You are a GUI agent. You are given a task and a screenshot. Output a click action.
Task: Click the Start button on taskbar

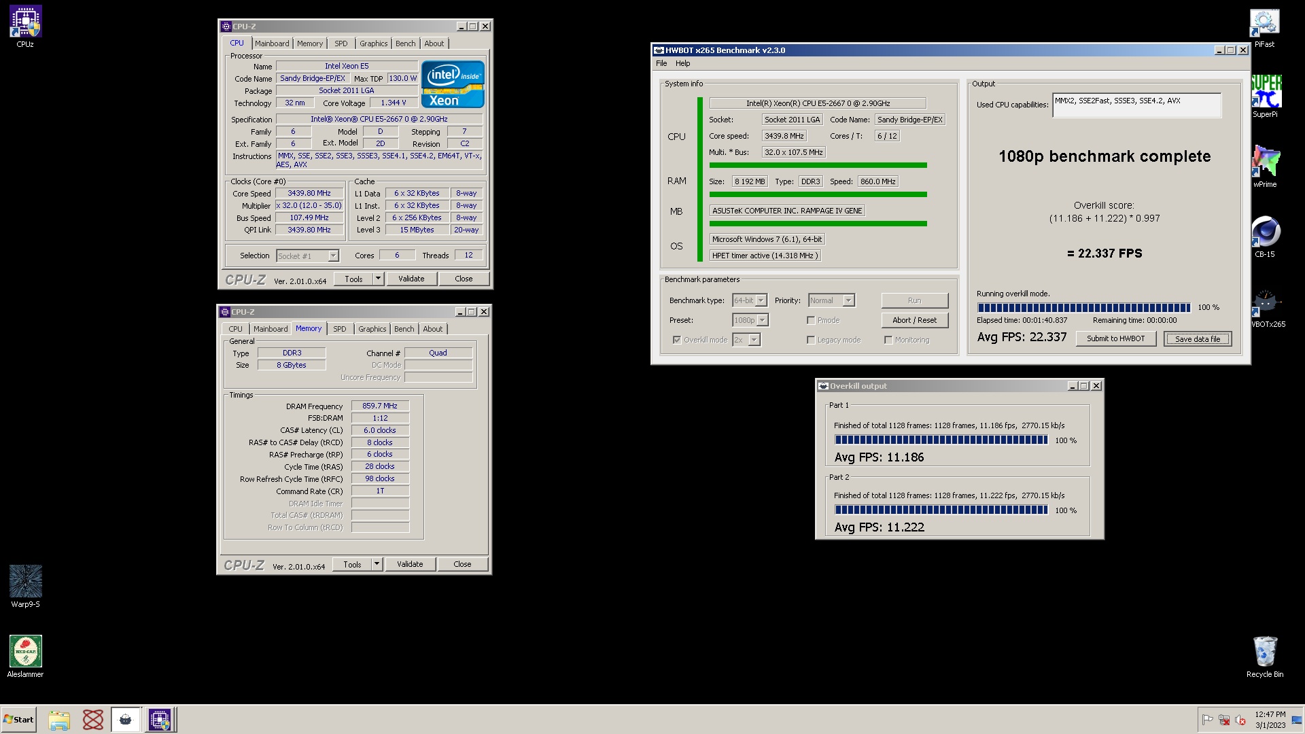tap(18, 720)
